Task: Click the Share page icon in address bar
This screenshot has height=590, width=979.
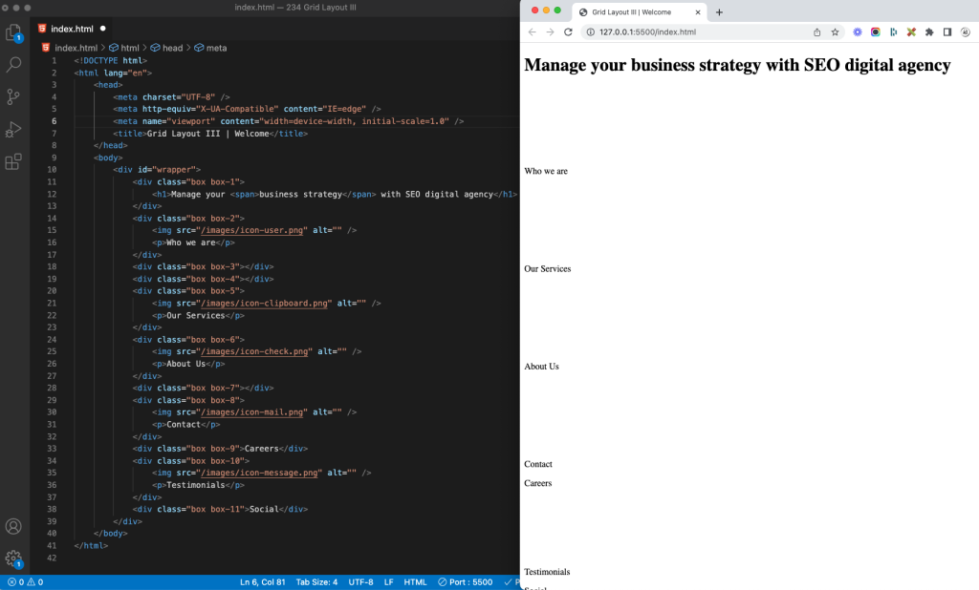Action: point(816,32)
